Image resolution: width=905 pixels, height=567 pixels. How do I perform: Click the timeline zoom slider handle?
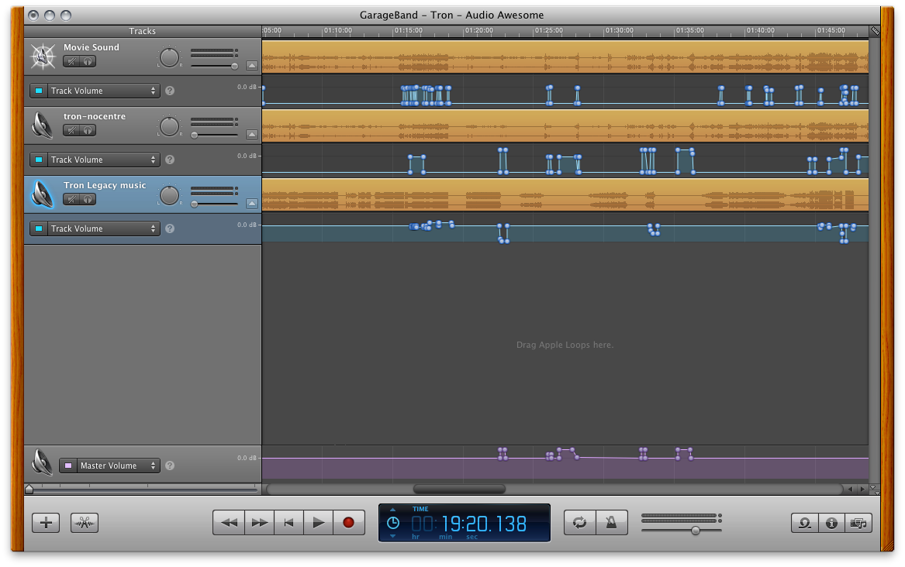tap(29, 490)
